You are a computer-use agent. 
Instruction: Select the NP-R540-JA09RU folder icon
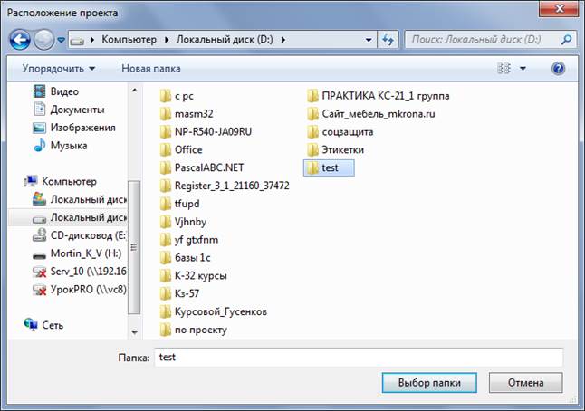click(166, 132)
